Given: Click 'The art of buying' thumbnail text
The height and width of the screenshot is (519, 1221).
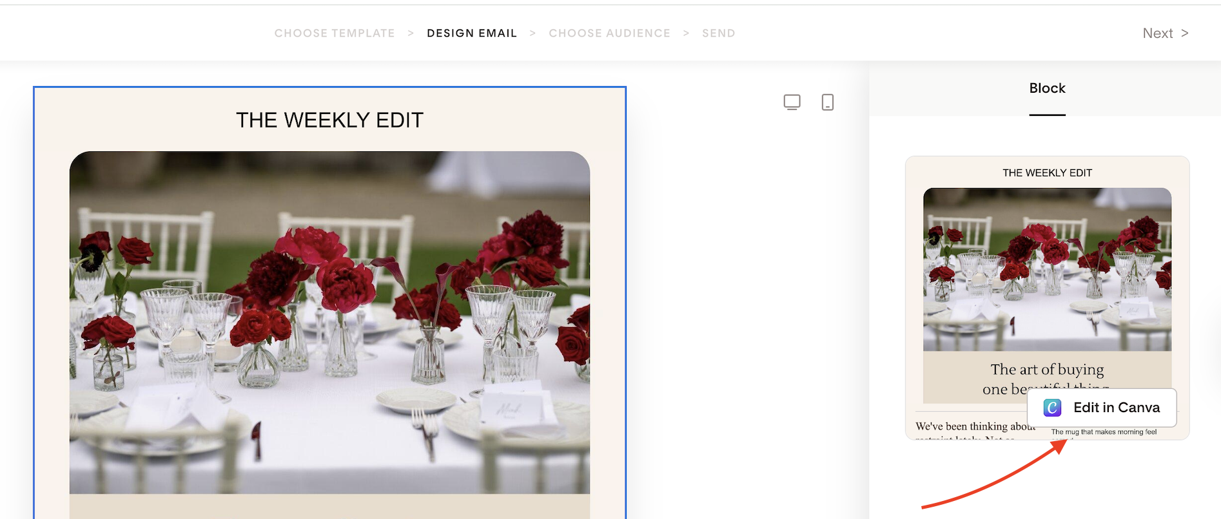Looking at the screenshot, I should coord(1048,370).
